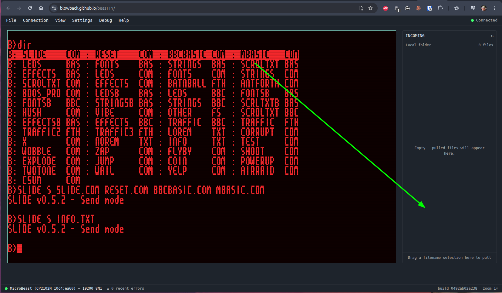Click RESET in the highlighted row
The image size is (502, 293).
pyautogui.click(x=107, y=54)
